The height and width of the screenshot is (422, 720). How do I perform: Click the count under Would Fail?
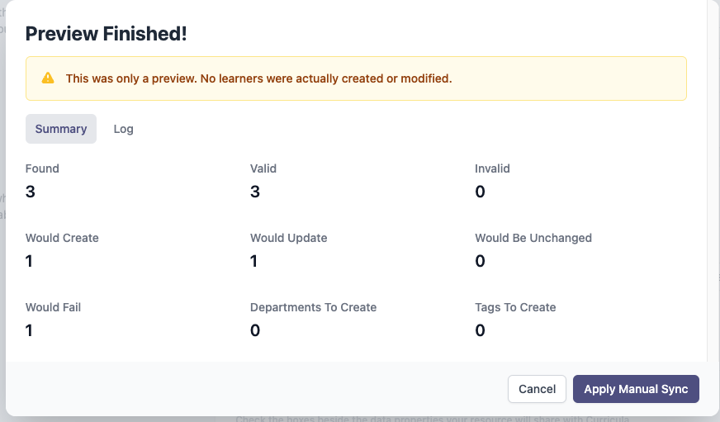point(30,330)
